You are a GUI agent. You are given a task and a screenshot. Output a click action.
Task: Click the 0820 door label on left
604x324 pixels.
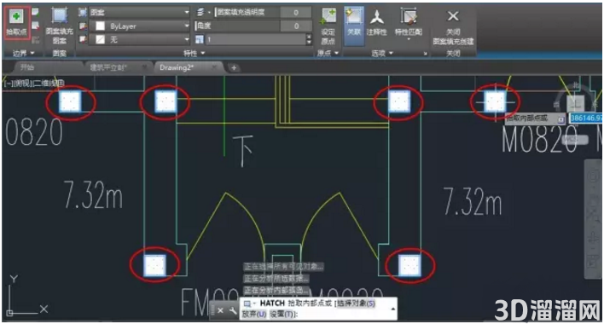click(x=34, y=132)
